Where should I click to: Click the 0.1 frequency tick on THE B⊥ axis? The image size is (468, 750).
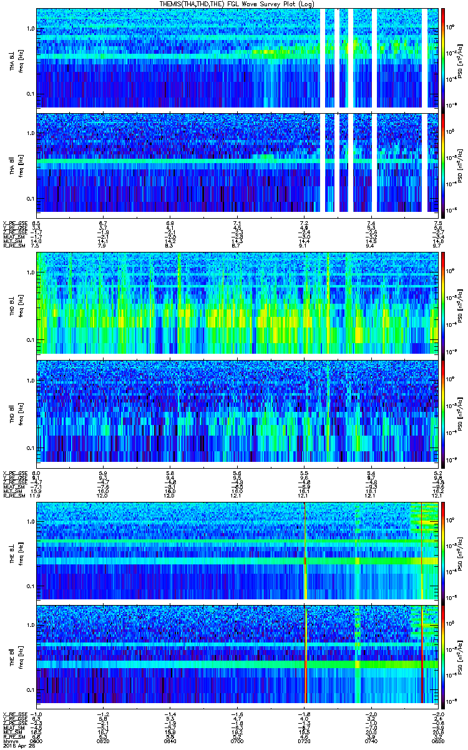coord(30,586)
